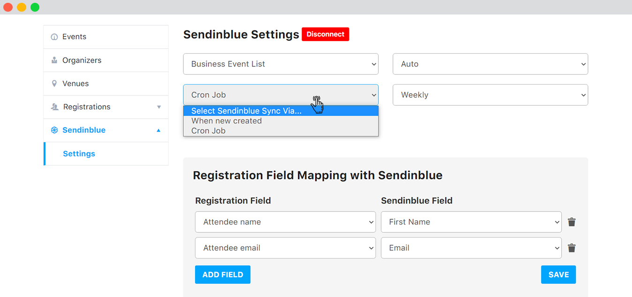Choose the 'When new created' option
The height and width of the screenshot is (297, 632).
point(281,121)
